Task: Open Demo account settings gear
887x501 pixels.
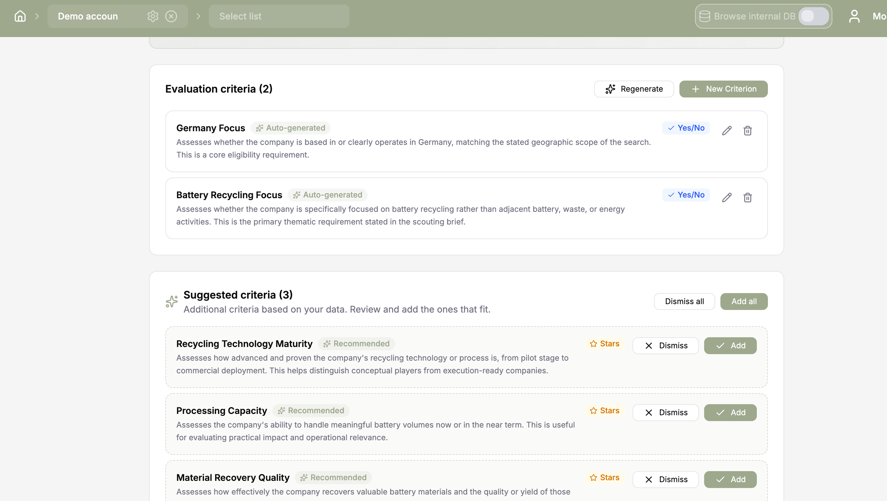Action: [x=153, y=16]
